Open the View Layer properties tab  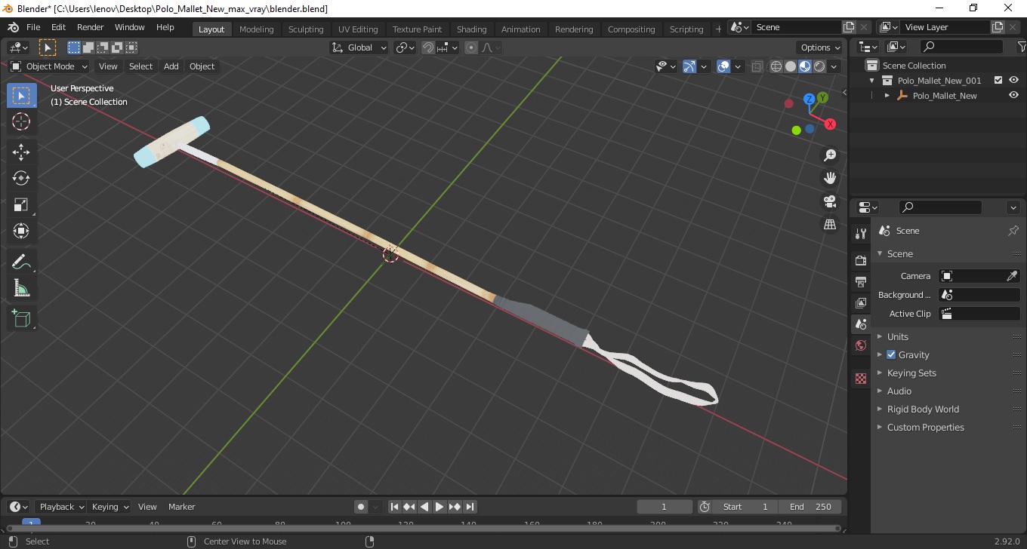[860, 302]
